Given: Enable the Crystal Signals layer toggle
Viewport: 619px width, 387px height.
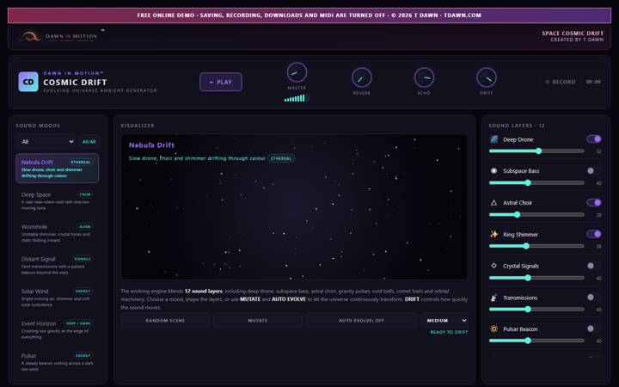Looking at the screenshot, I should (x=594, y=266).
